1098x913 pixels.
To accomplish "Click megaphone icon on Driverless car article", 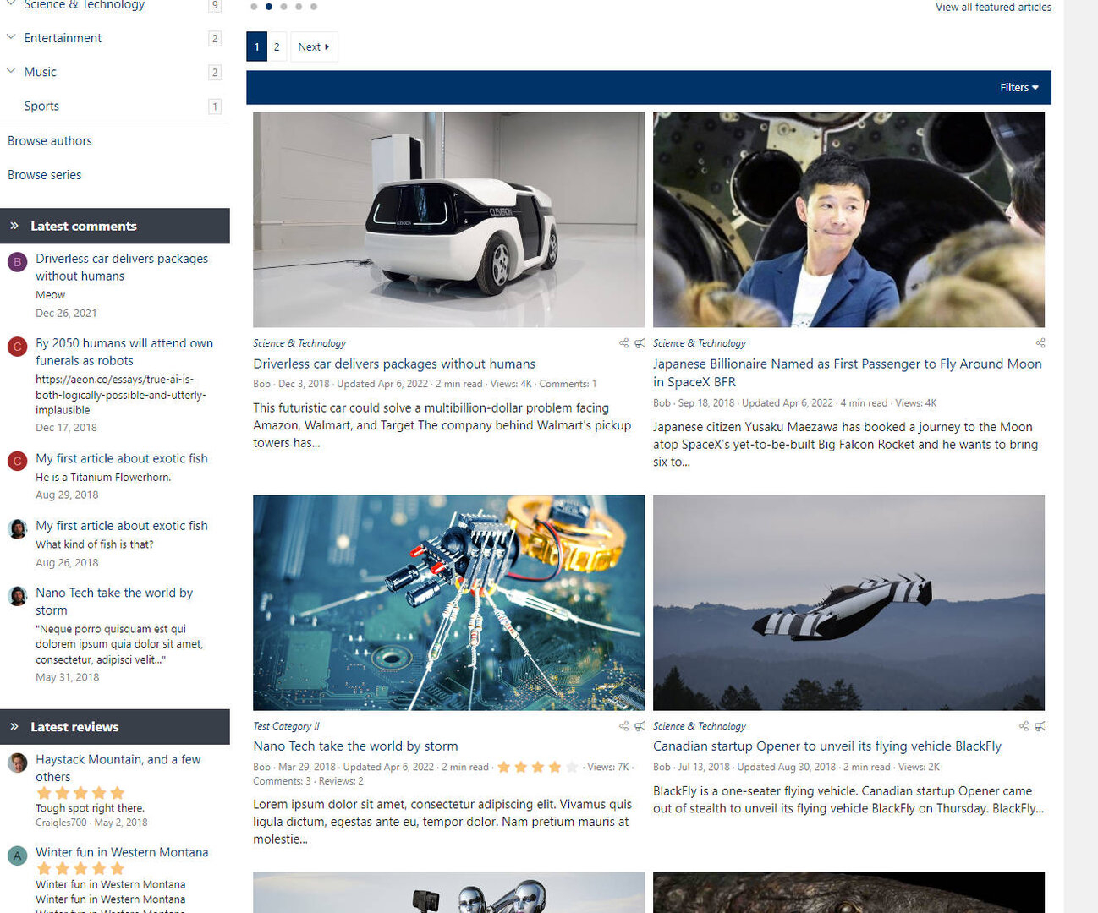I will coord(640,343).
